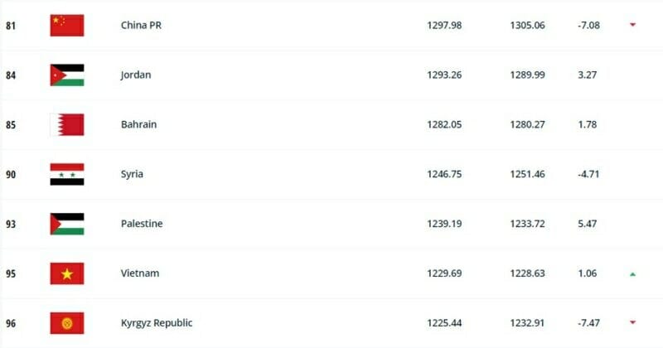
Task: Click the Jordan flag icon
Action: pyautogui.click(x=67, y=75)
